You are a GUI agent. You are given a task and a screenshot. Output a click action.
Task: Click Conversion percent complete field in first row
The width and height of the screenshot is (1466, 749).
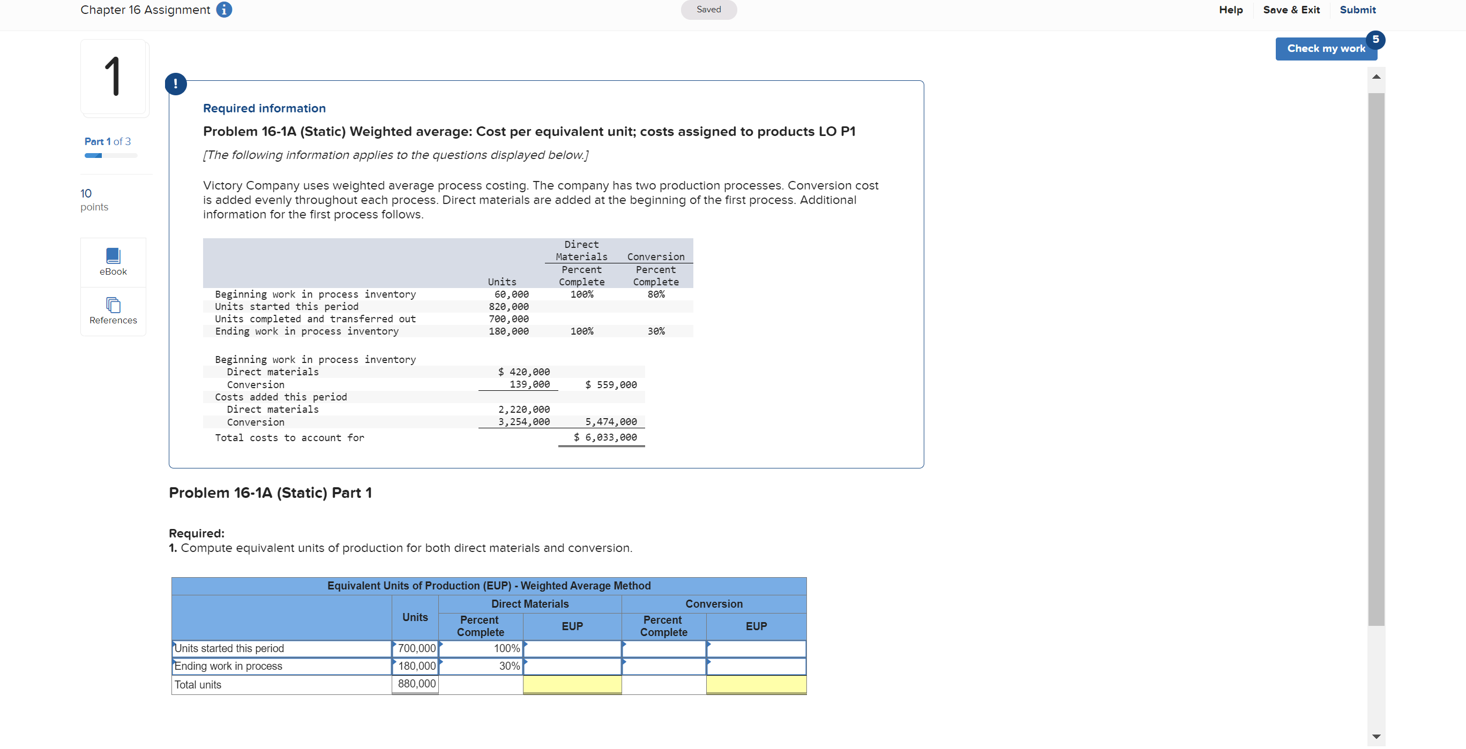(663, 648)
